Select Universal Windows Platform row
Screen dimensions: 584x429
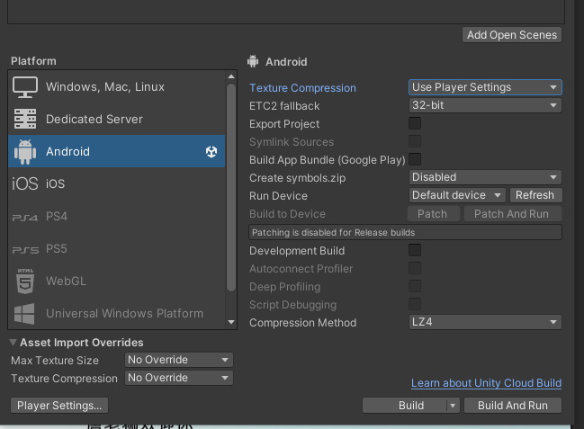coord(117,314)
